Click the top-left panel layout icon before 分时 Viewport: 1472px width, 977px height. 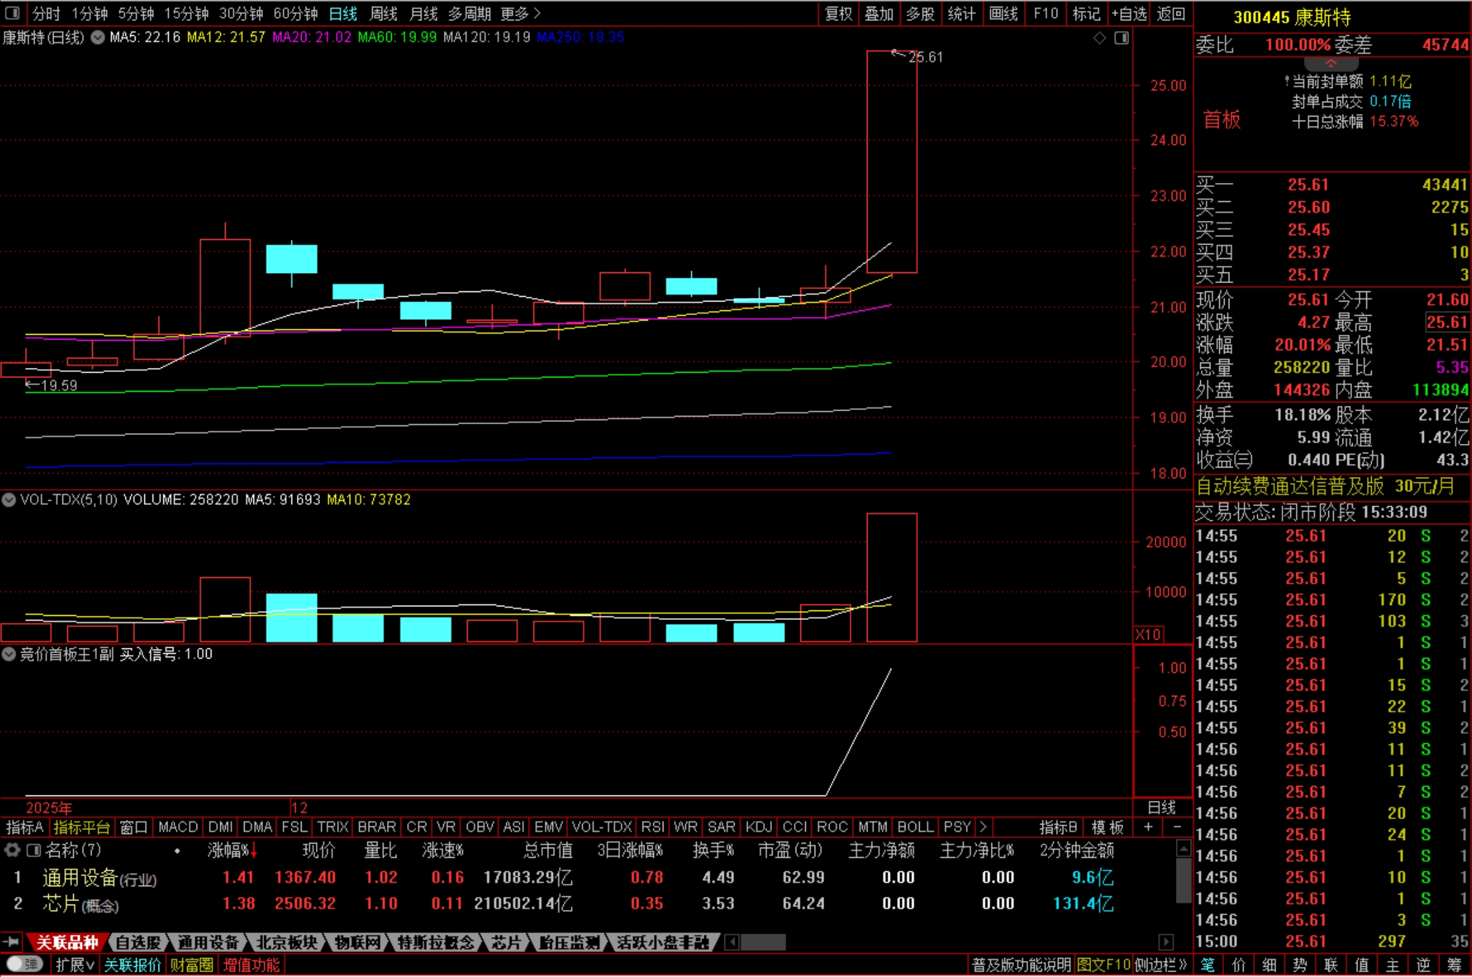(x=12, y=13)
